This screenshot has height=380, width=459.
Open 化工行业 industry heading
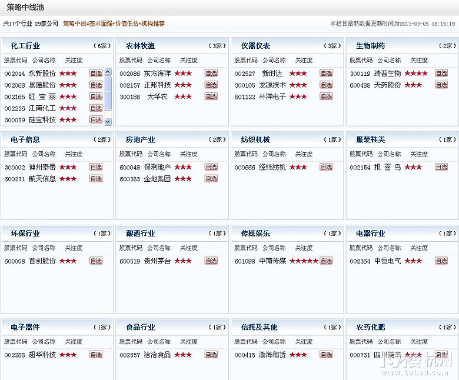[x=25, y=46]
